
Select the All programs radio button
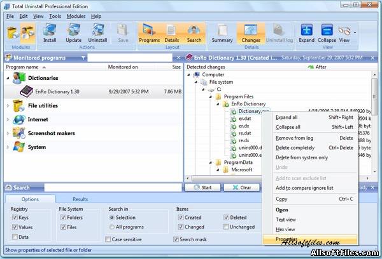pos(111,227)
